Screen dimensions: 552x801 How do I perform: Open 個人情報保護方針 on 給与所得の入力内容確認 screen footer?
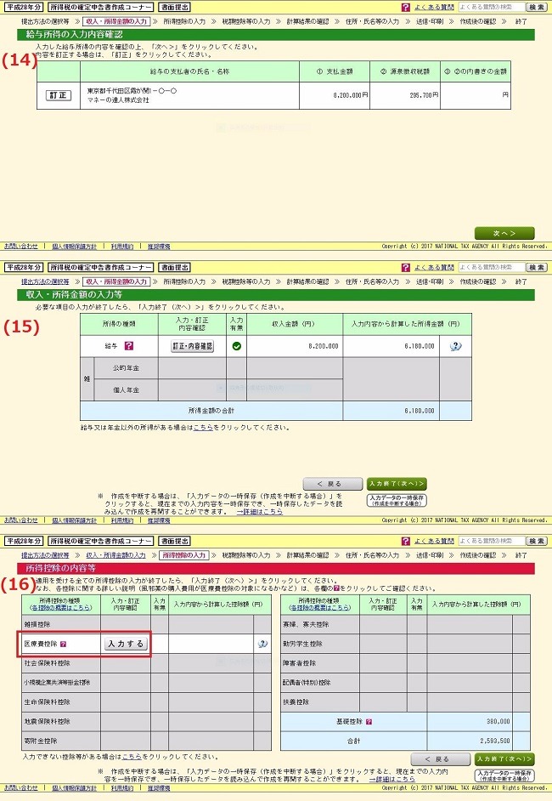click(x=75, y=247)
